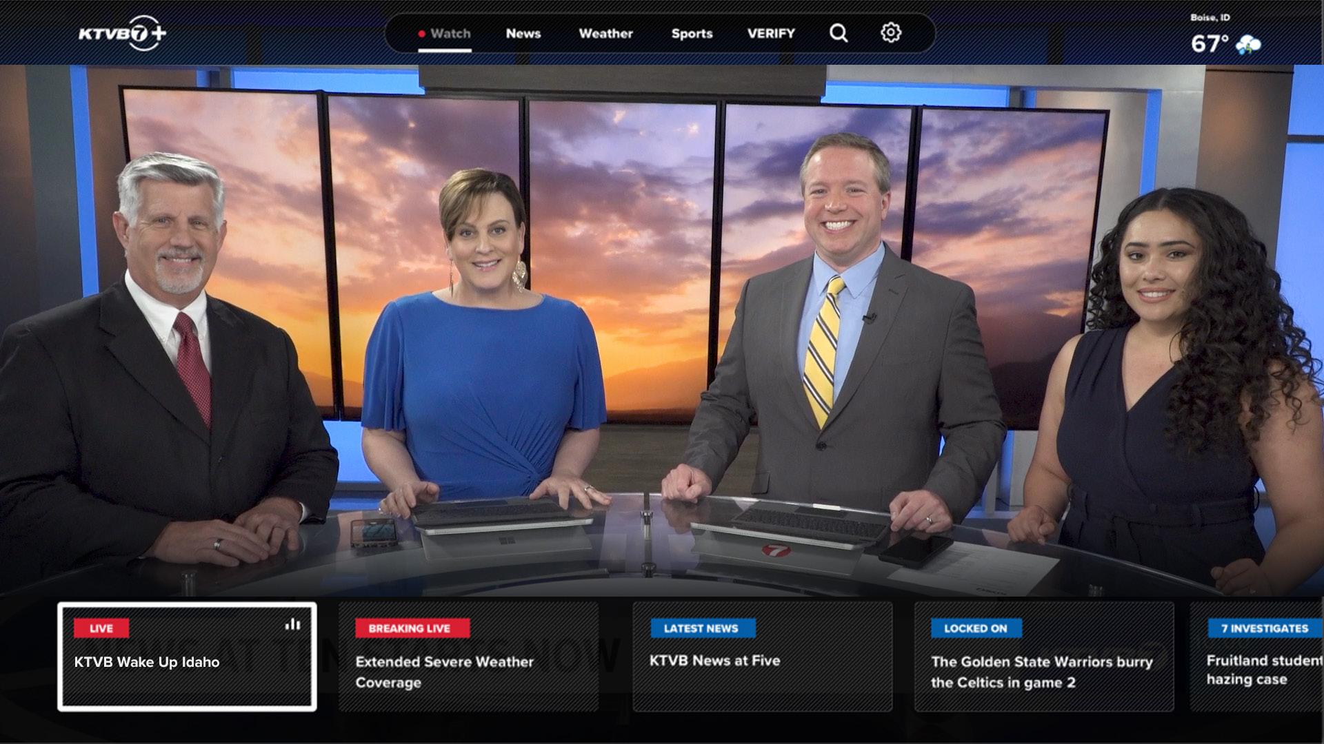Click the red LIVE badge
This screenshot has height=744, width=1324.
(x=101, y=628)
